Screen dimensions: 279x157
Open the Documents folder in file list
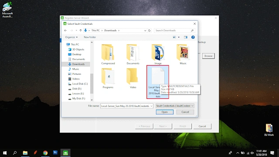pos(133,54)
